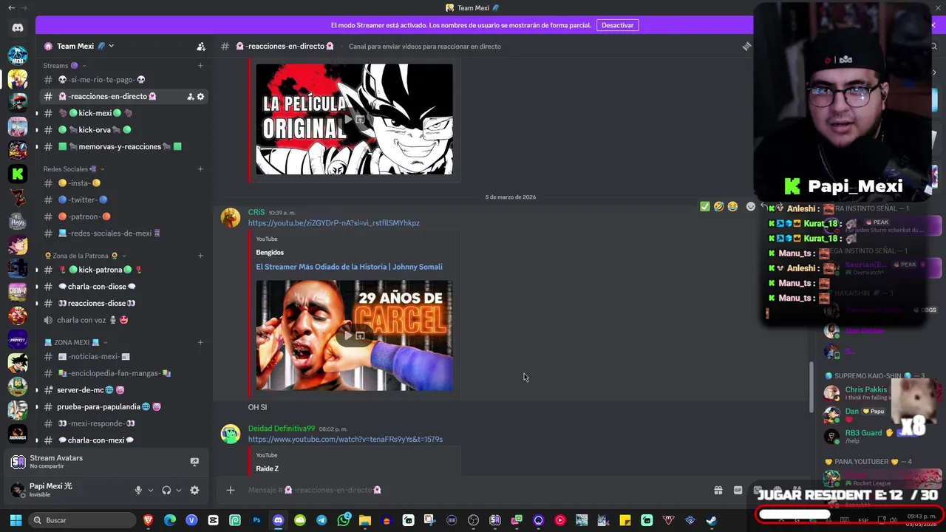Open the youtu.be link posted by CRiS
Image resolution: width=946 pixels, height=532 pixels.
pos(334,223)
